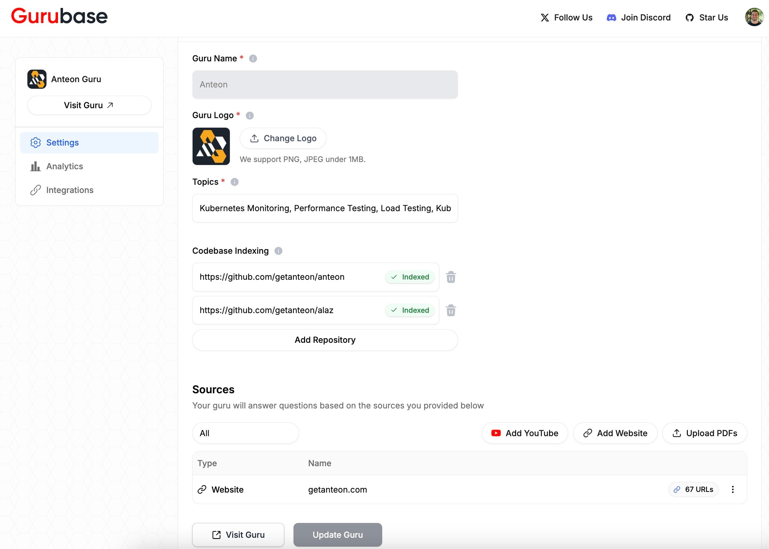Click the Anteon guru logo thumbnail
Viewport: 769px width, 549px height.
click(211, 146)
